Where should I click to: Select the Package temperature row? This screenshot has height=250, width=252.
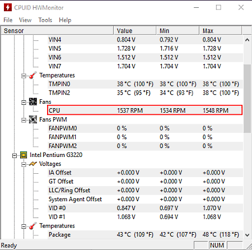coord(145,234)
